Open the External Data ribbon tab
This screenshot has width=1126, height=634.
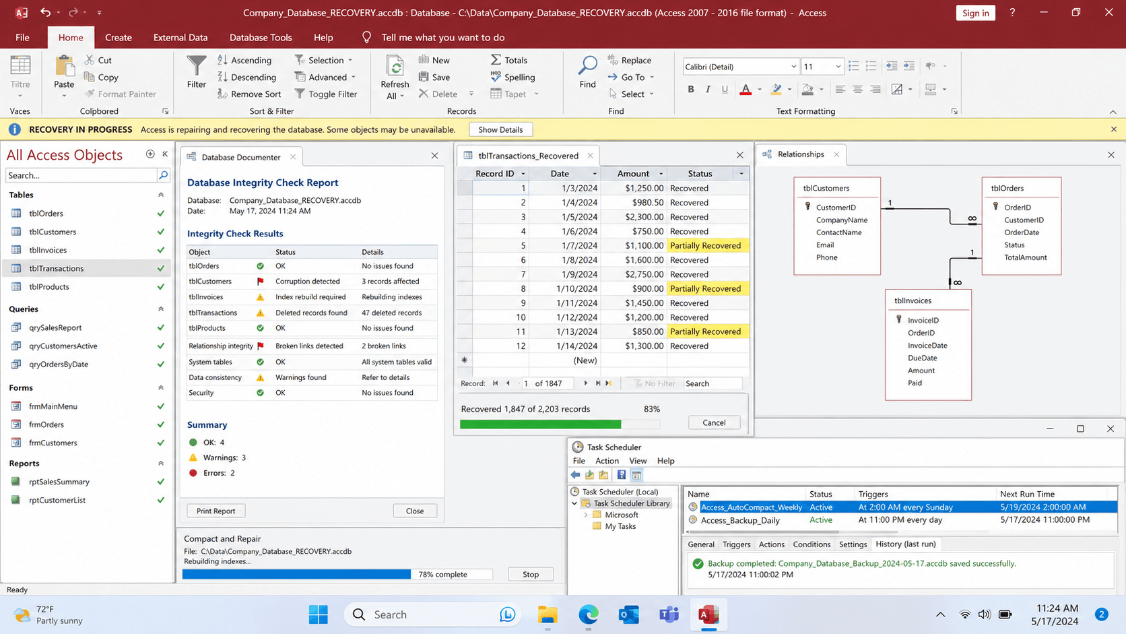(180, 37)
